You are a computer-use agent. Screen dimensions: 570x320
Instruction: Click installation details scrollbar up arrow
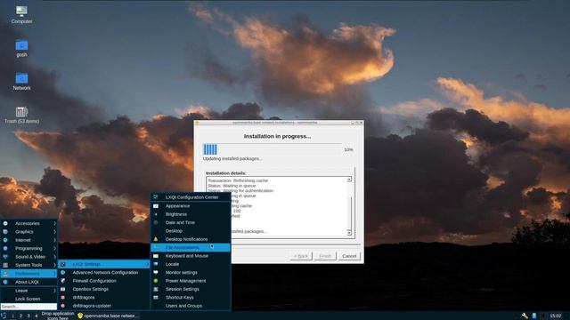coord(349,180)
